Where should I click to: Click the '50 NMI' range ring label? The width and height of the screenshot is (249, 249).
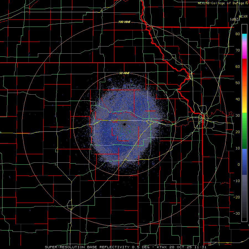[124, 73]
